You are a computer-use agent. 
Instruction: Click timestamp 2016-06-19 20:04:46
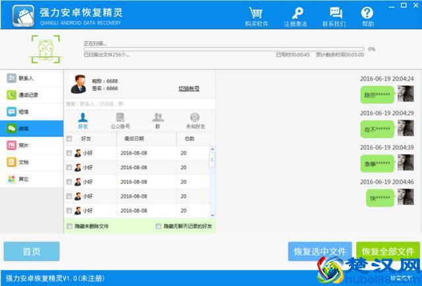387,182
